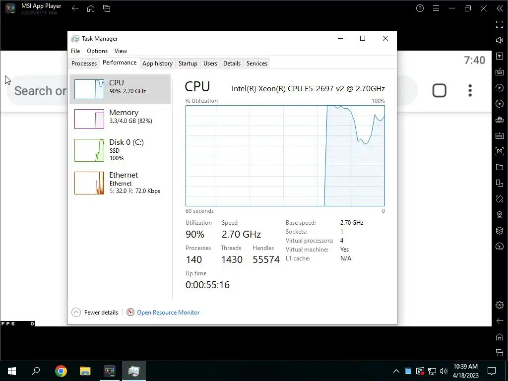The height and width of the screenshot is (381, 508).
Task: Click the home icon in side toolbar
Action: [500, 337]
